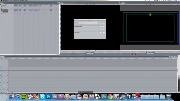Image resolution: width=180 pixels, height=101 pixels.
Task: Launch Skype from the Dock
Action: click(x=42, y=97)
